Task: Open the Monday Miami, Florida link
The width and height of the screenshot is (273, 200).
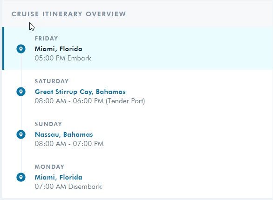Action: point(59,177)
